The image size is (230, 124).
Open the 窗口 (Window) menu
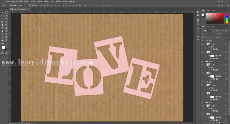pyautogui.click(x=65, y=1)
